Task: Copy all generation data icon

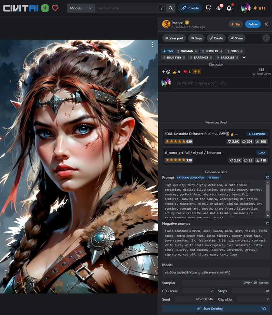Action: pyautogui.click(x=264, y=308)
